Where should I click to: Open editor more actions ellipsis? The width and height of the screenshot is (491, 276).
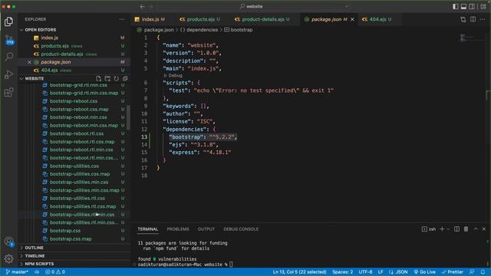coord(483,19)
